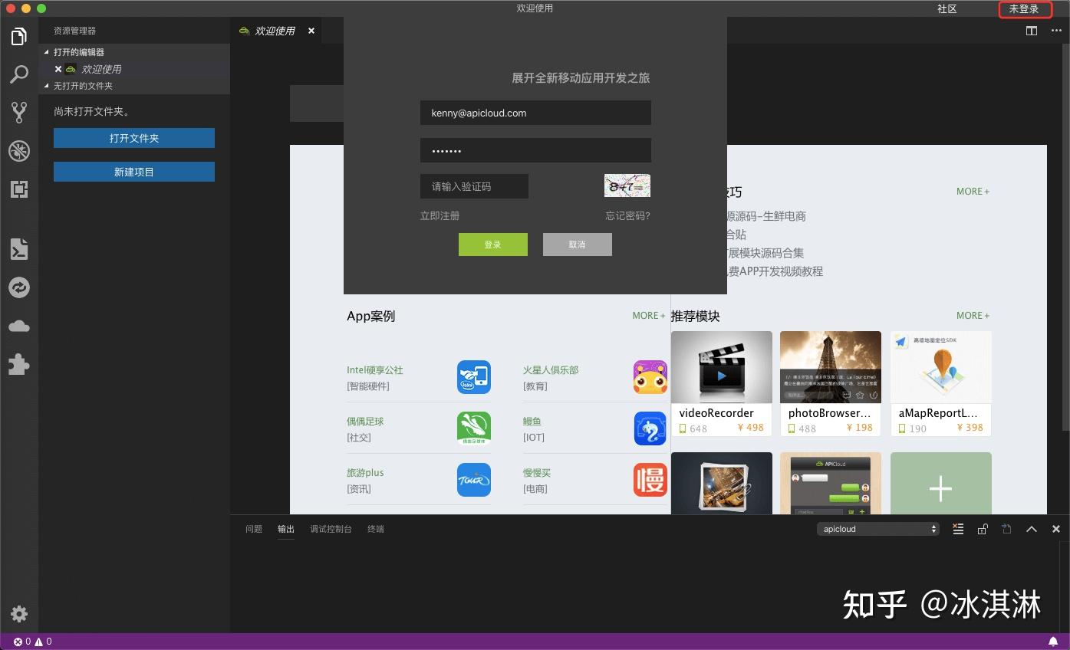Click the green 登录 button
This screenshot has width=1070, height=650.
pos(493,244)
